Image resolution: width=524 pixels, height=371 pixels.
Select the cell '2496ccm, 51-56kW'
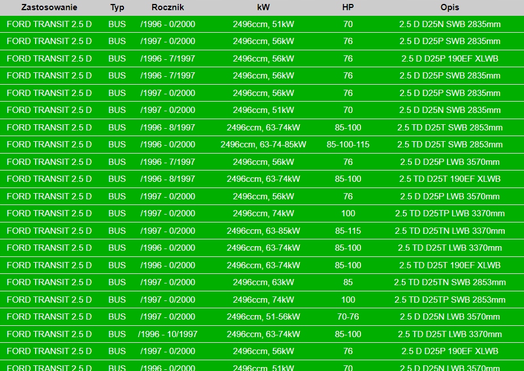(263, 317)
